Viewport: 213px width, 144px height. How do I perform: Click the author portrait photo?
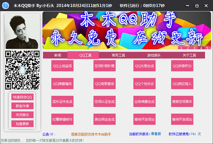pyautogui.click(x=22, y=31)
